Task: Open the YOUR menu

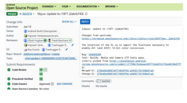Action: pyautogui.click(x=66, y=7)
